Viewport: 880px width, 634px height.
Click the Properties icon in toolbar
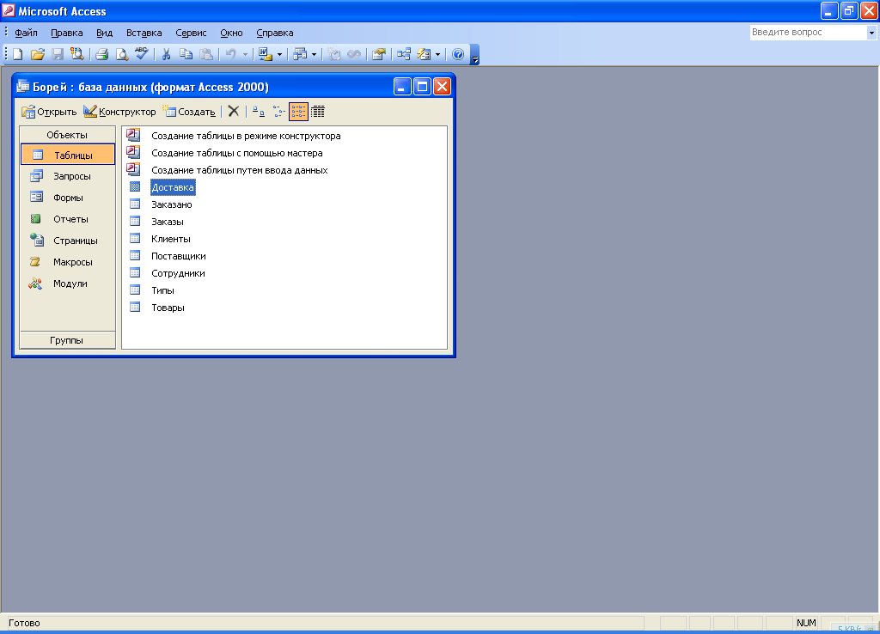[x=379, y=54]
